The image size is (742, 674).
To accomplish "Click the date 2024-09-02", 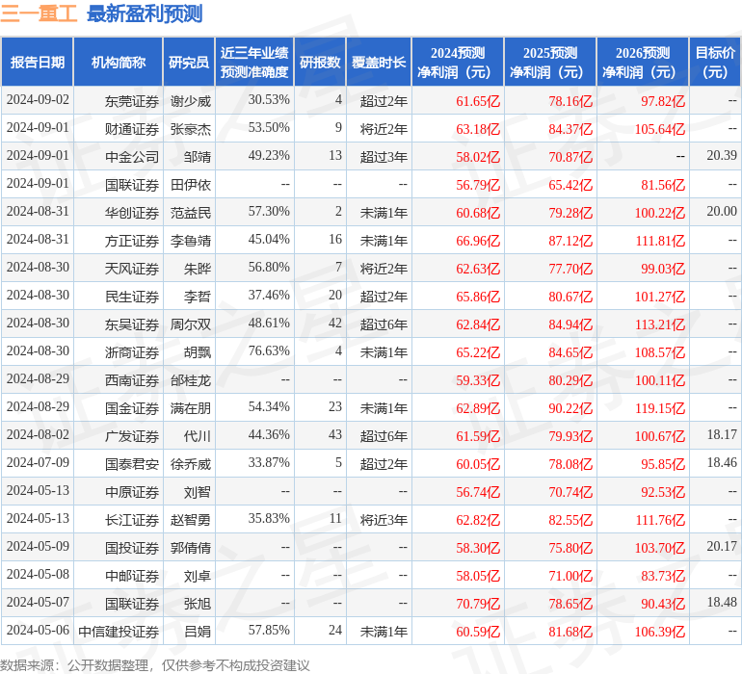I will 38,99.
